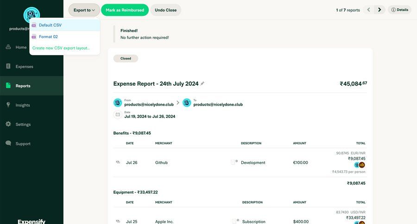Click the report total ₹45,084.67

point(353,83)
